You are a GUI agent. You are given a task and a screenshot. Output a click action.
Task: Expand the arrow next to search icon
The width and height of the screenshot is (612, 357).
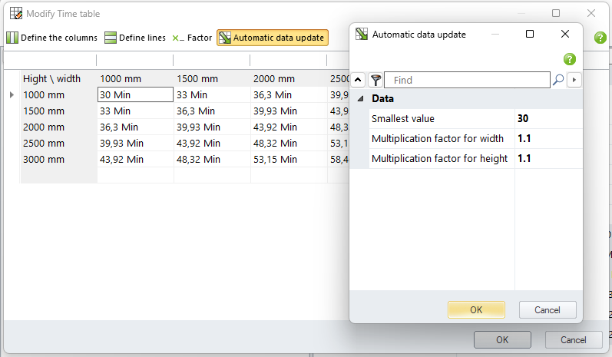[574, 80]
